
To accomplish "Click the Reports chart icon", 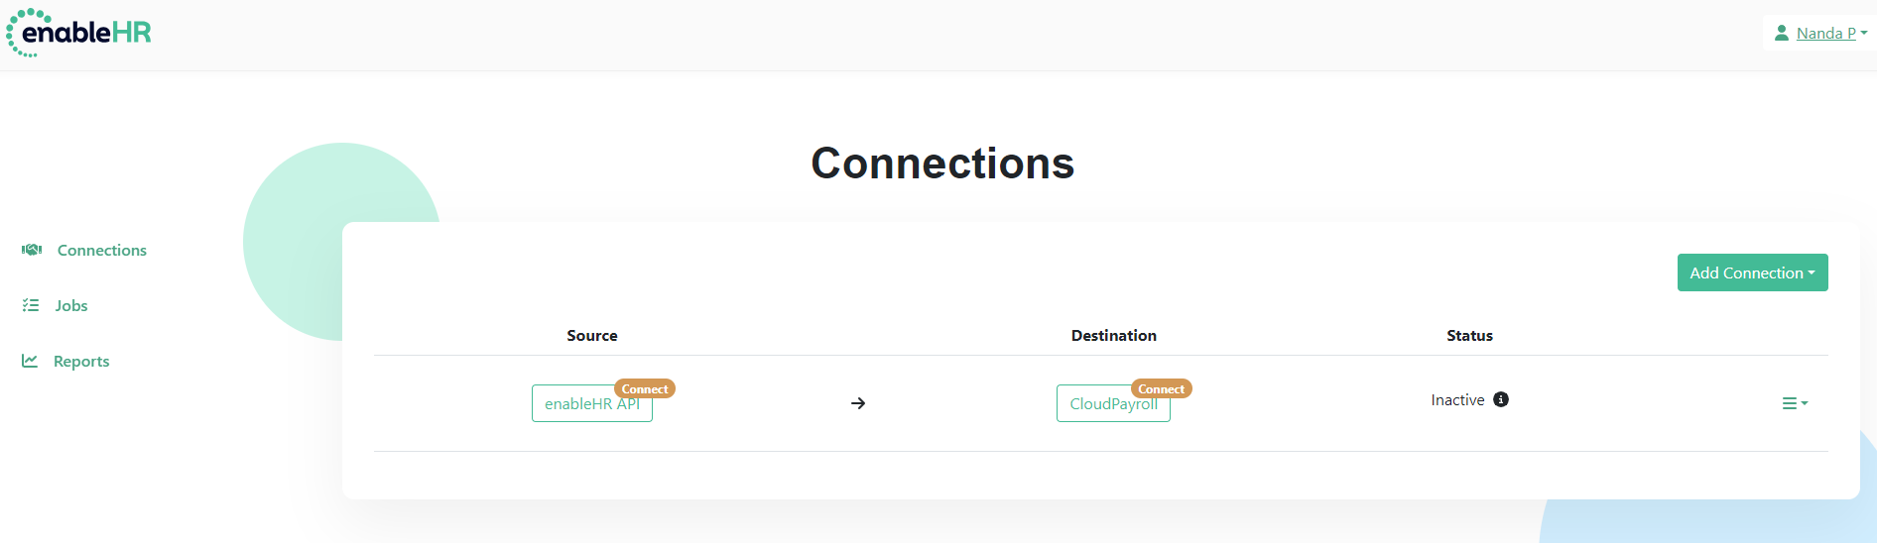I will (x=30, y=361).
